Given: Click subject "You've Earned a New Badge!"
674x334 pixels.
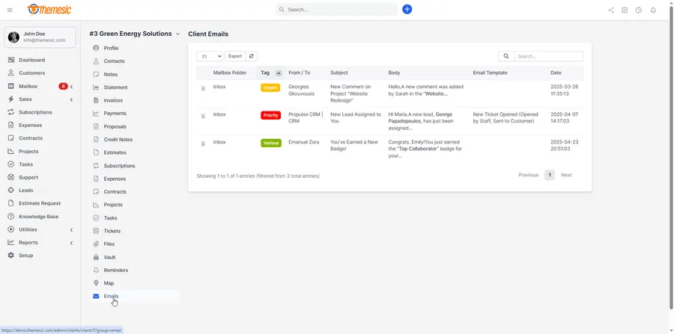Looking at the screenshot, I should tap(354, 146).
